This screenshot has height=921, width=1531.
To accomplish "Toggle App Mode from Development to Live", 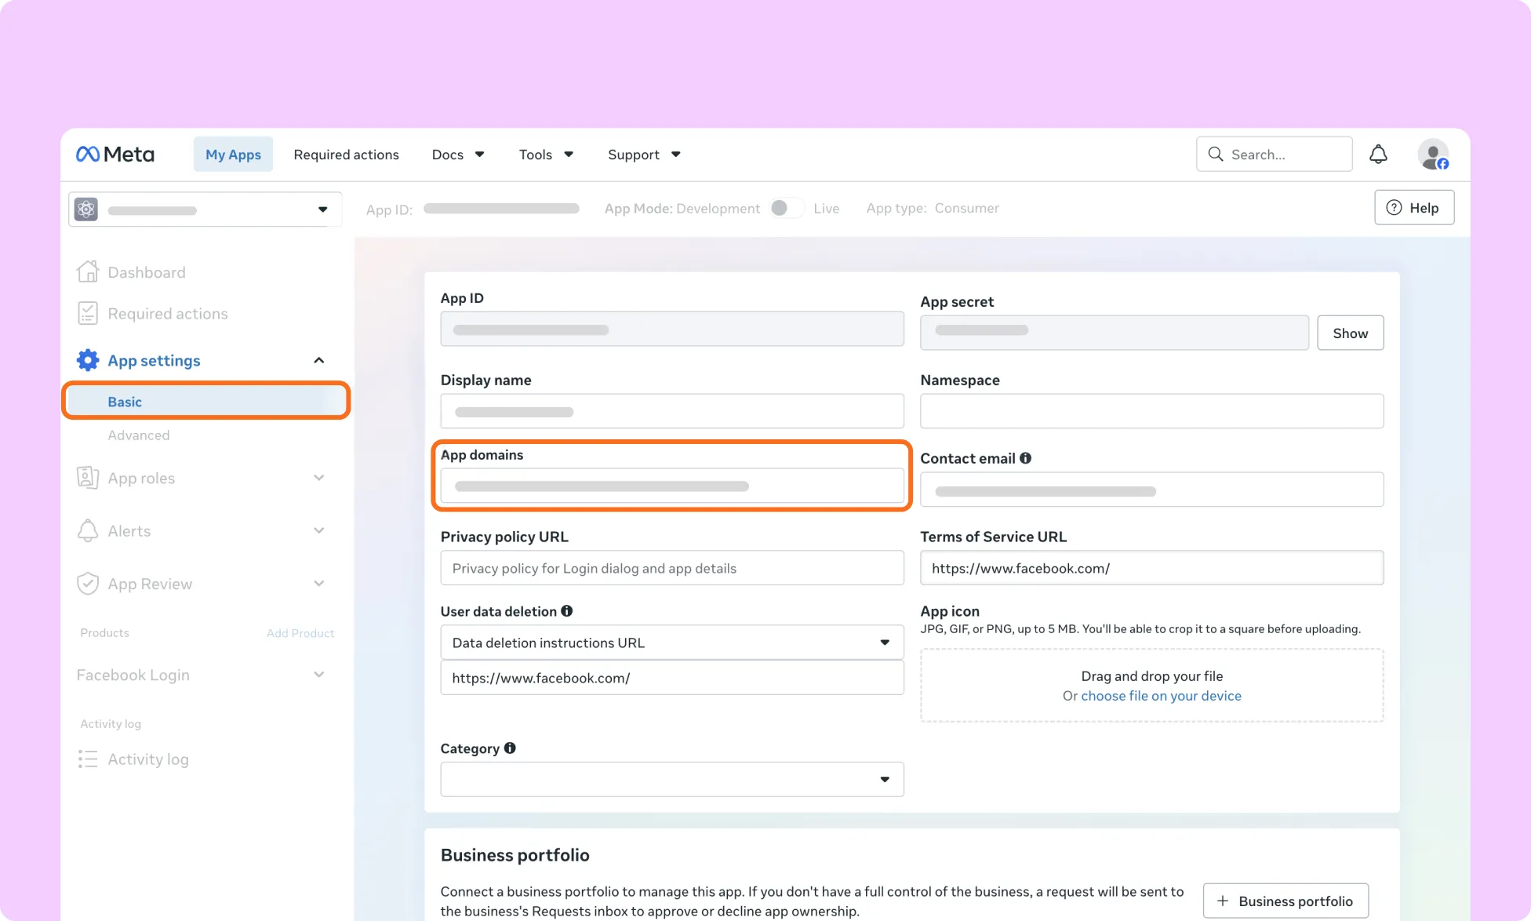I will click(x=787, y=208).
